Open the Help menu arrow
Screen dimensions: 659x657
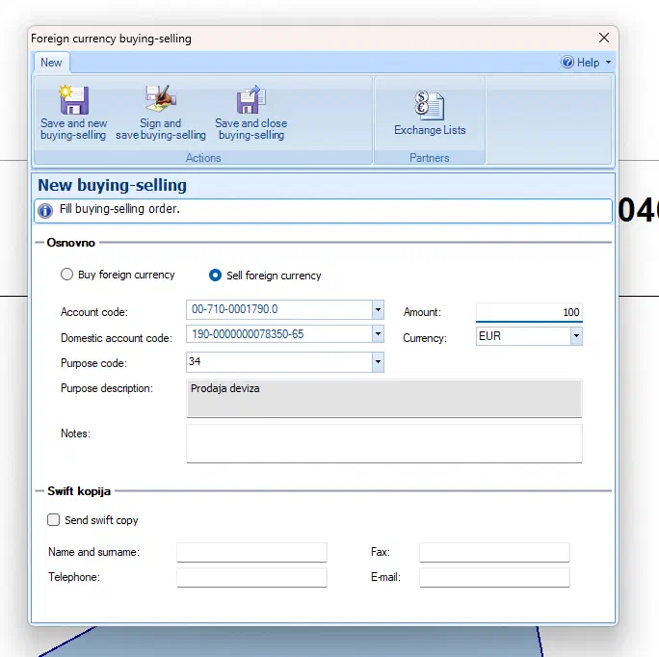click(x=608, y=63)
